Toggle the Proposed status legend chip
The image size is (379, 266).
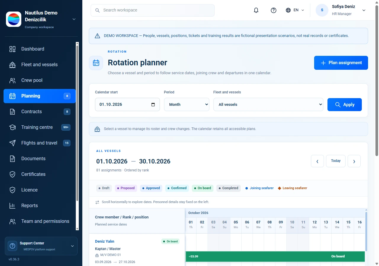126,188
